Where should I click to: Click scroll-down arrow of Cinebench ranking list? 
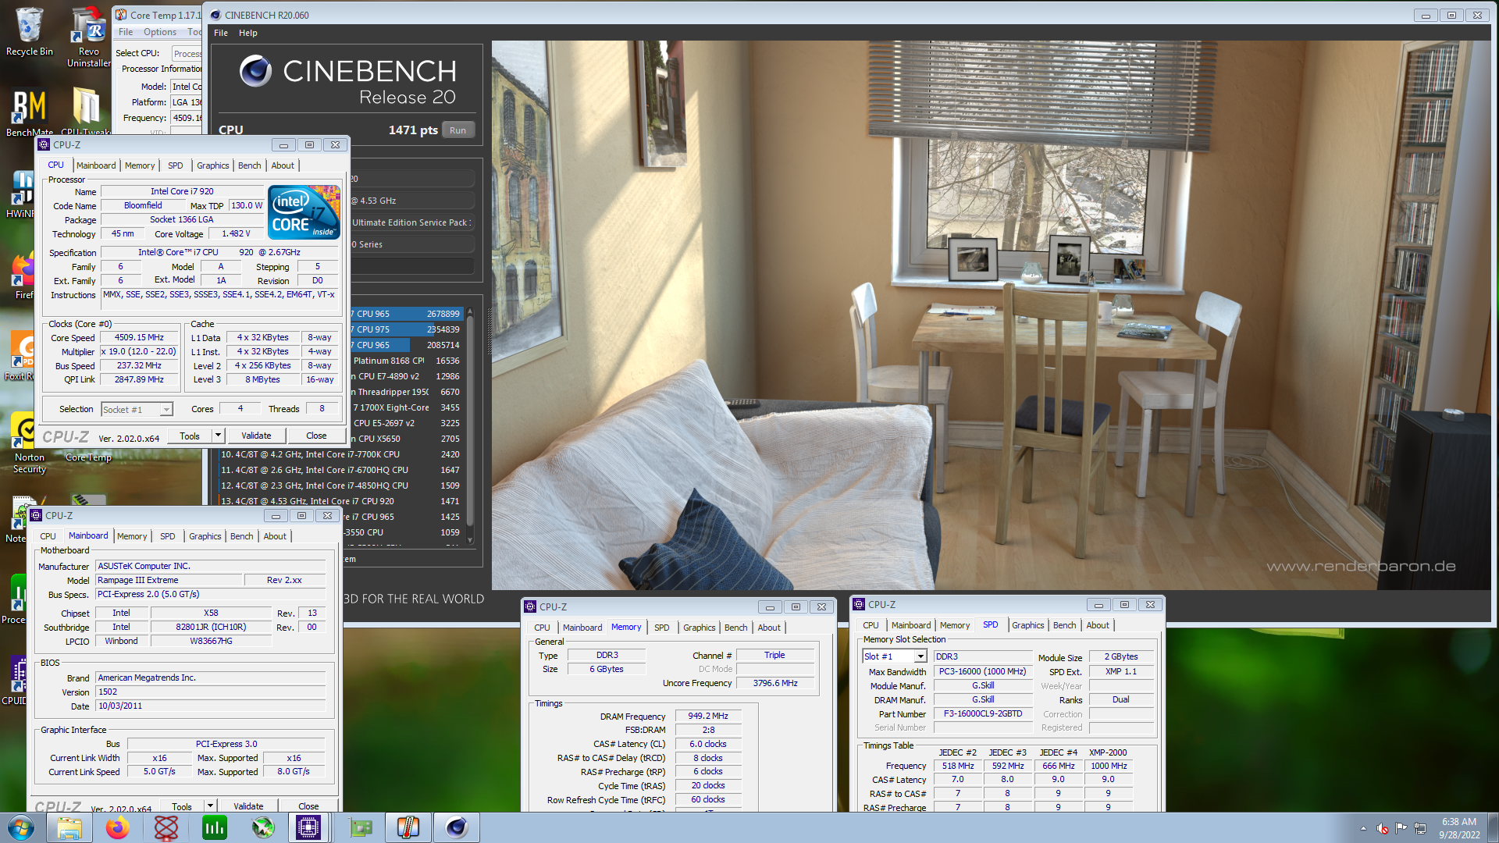[470, 539]
